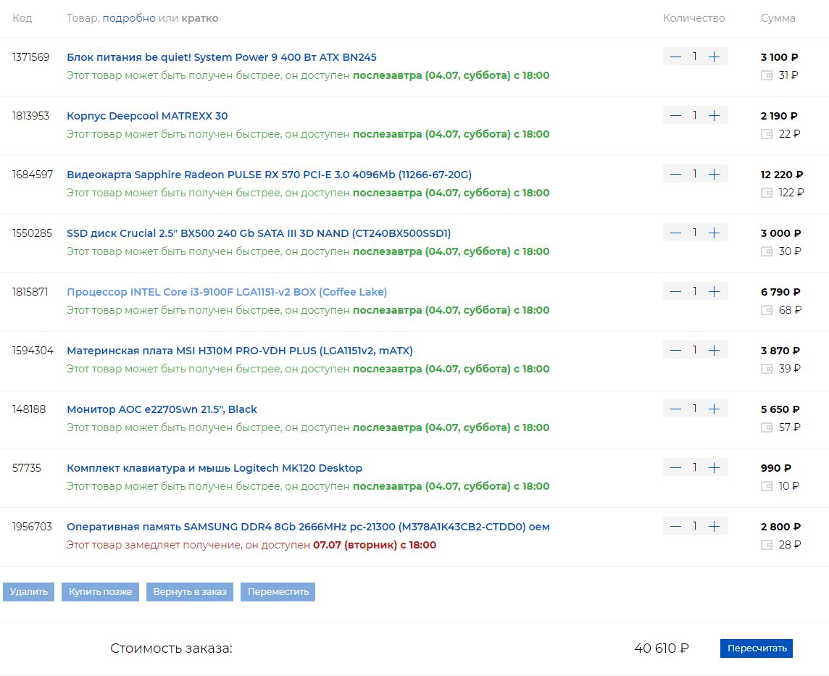Select product code 57735
This screenshot has height=676, width=829.
(x=26, y=468)
